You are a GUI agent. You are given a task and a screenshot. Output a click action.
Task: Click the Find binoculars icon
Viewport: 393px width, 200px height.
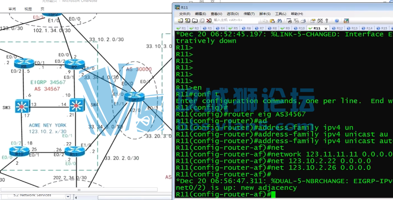279,21
